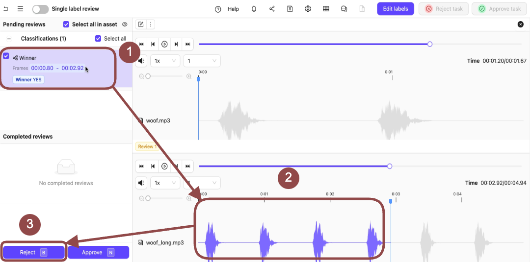Play the woof_long.mp3 audio
The width and height of the screenshot is (530, 262).
click(x=164, y=166)
